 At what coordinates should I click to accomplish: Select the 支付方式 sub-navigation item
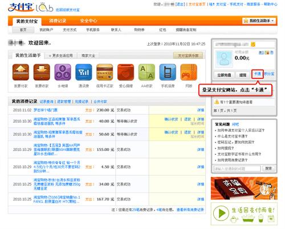pyautogui.click(x=70, y=30)
